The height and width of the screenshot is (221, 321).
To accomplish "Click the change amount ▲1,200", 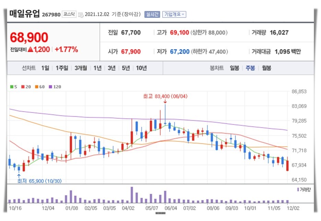I will tap(39, 49).
